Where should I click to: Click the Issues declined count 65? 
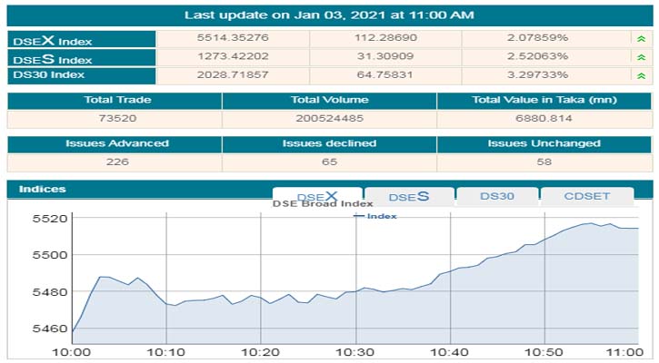329,162
